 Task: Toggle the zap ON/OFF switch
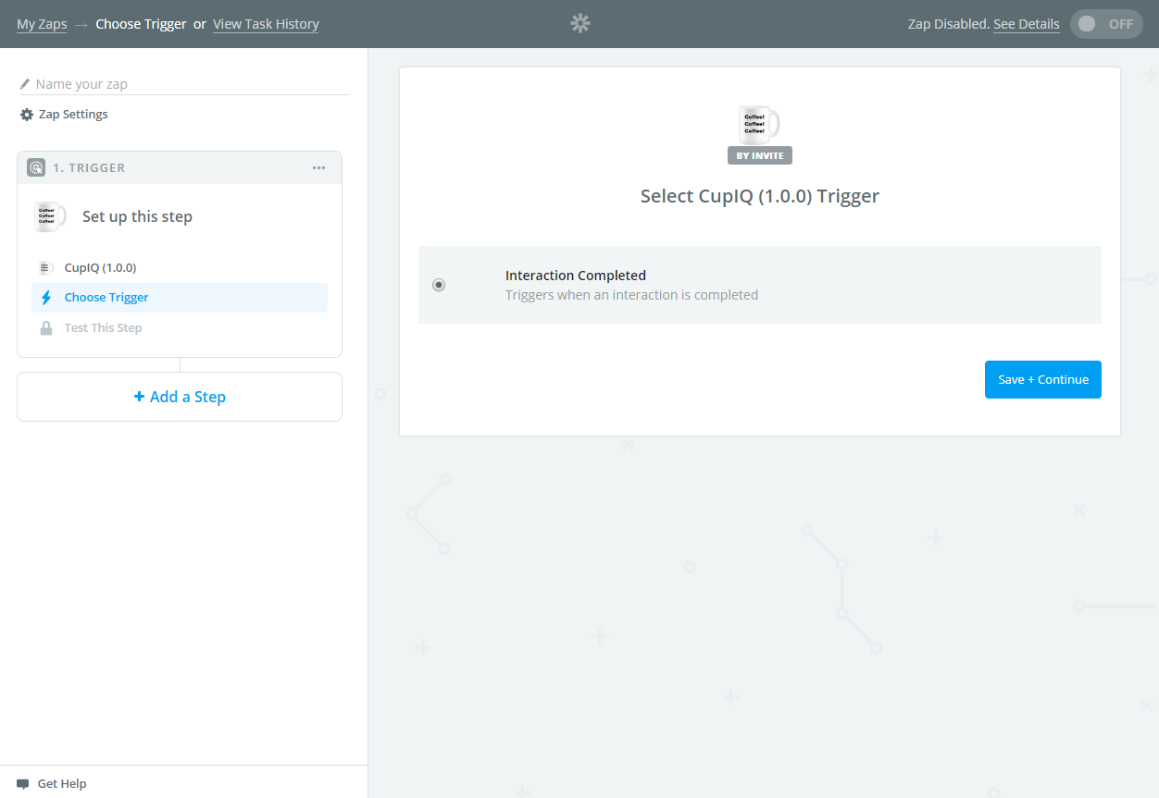[1106, 24]
